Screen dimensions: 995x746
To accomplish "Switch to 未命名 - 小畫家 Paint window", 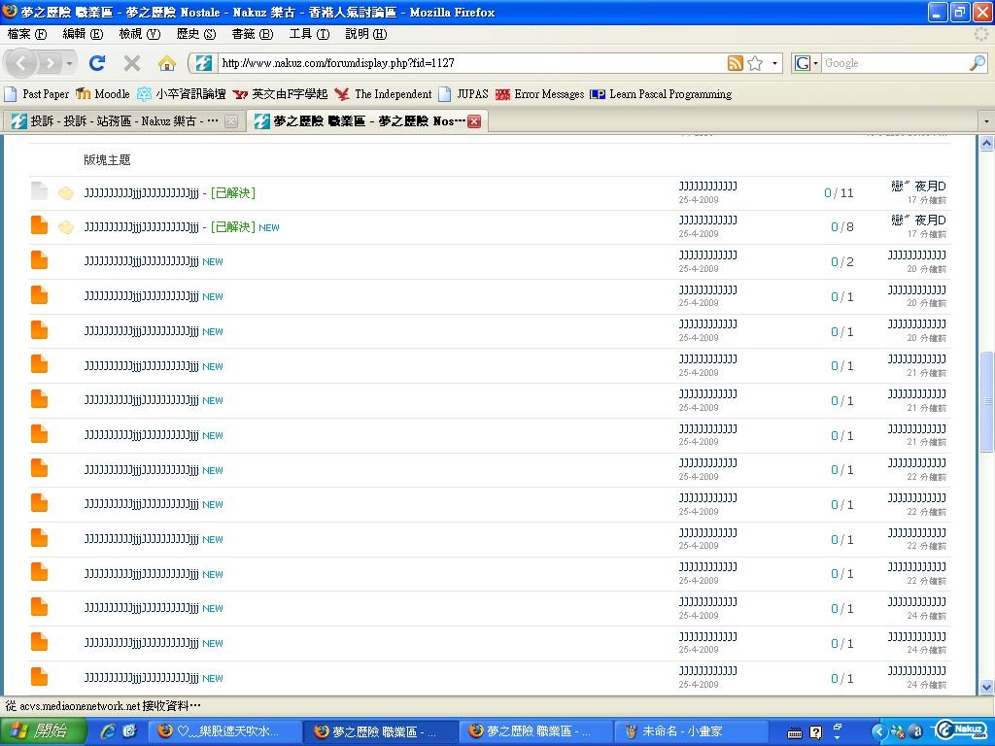I will (x=693, y=731).
